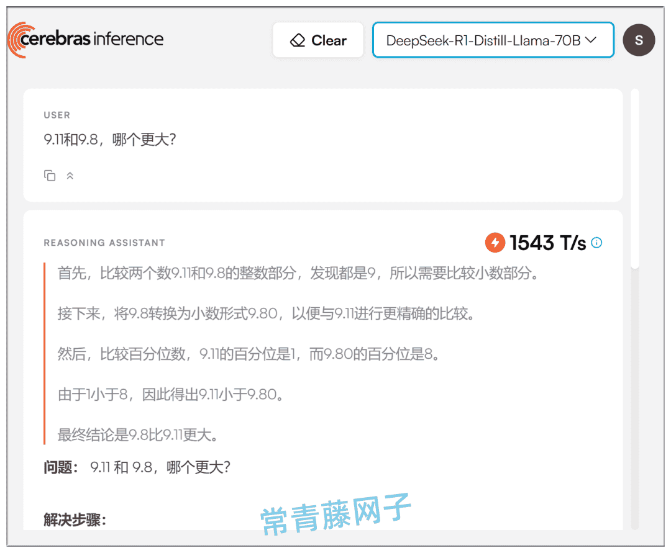The height and width of the screenshot is (553, 671).
Task: Click the 'REASONING ASSISTANT' label
Action: 104,243
